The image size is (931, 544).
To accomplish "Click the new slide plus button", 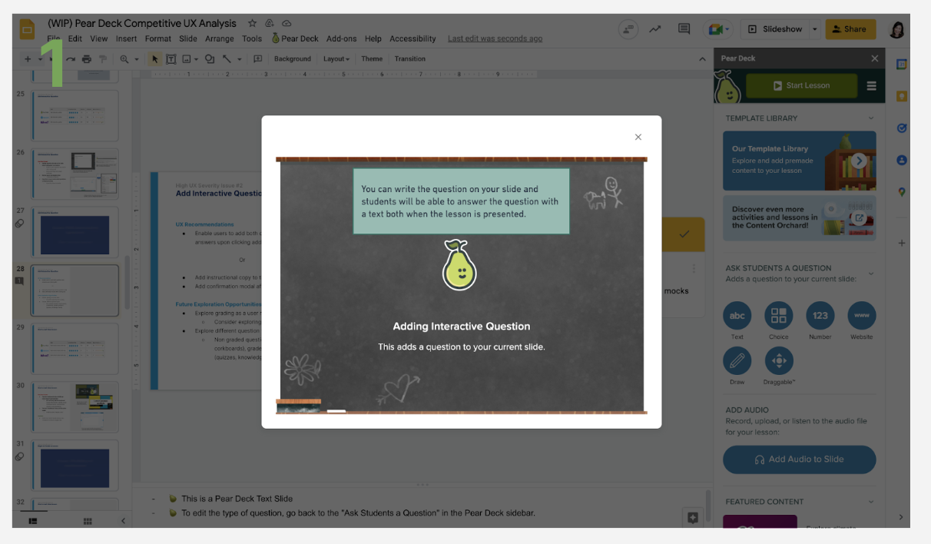I will (28, 59).
